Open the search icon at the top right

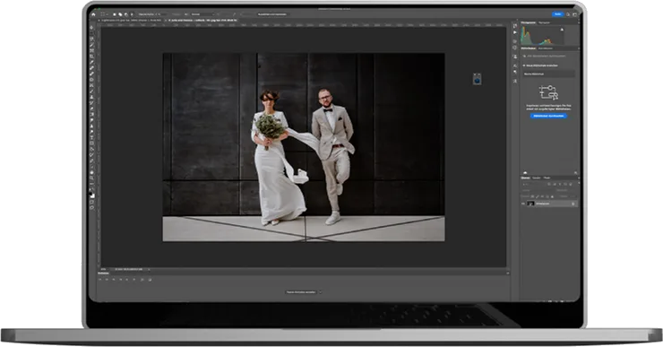[568, 14]
